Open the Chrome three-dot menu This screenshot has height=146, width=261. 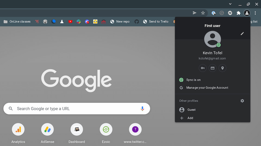[x=255, y=13]
